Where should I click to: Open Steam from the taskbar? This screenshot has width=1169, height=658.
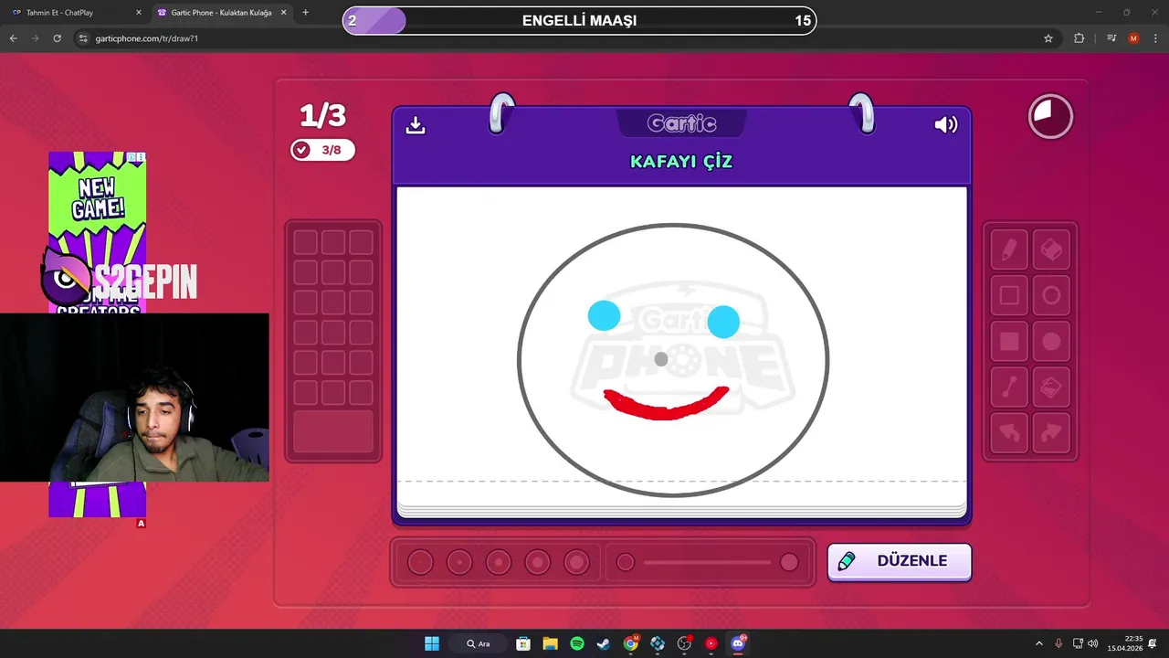(x=604, y=643)
